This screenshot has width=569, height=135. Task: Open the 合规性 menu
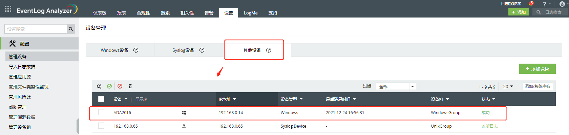pyautogui.click(x=144, y=13)
